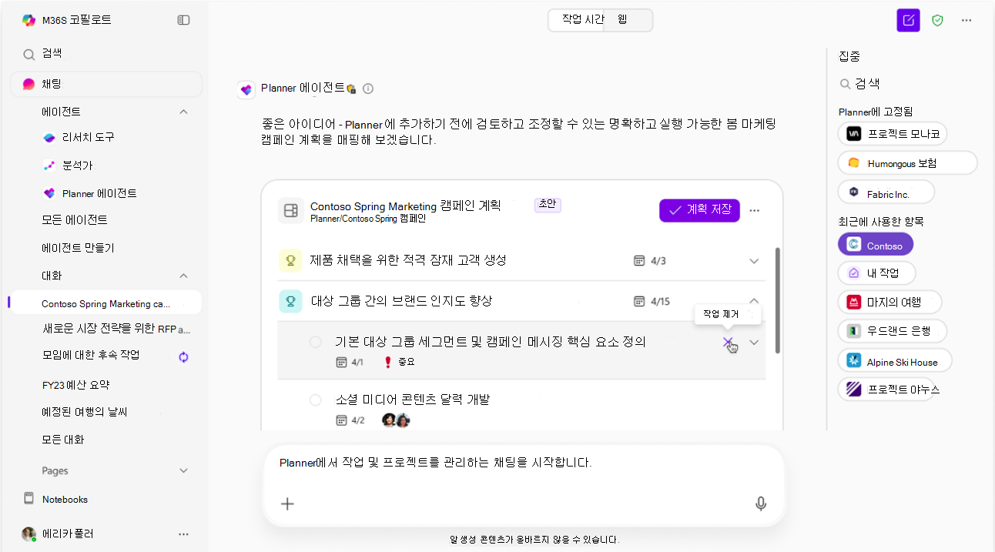Open the 채팅 chat item
995x552 pixels.
(106, 84)
